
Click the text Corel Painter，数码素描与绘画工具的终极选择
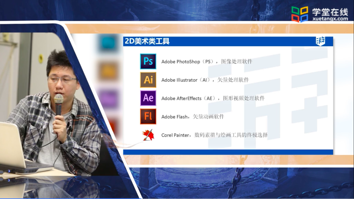click(x=215, y=135)
